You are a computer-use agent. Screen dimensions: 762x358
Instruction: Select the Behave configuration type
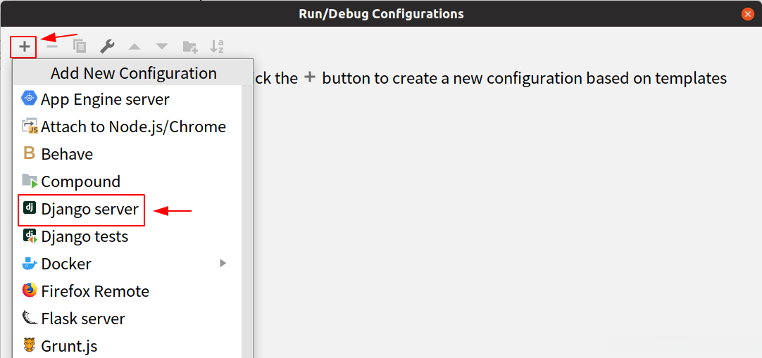click(x=67, y=154)
